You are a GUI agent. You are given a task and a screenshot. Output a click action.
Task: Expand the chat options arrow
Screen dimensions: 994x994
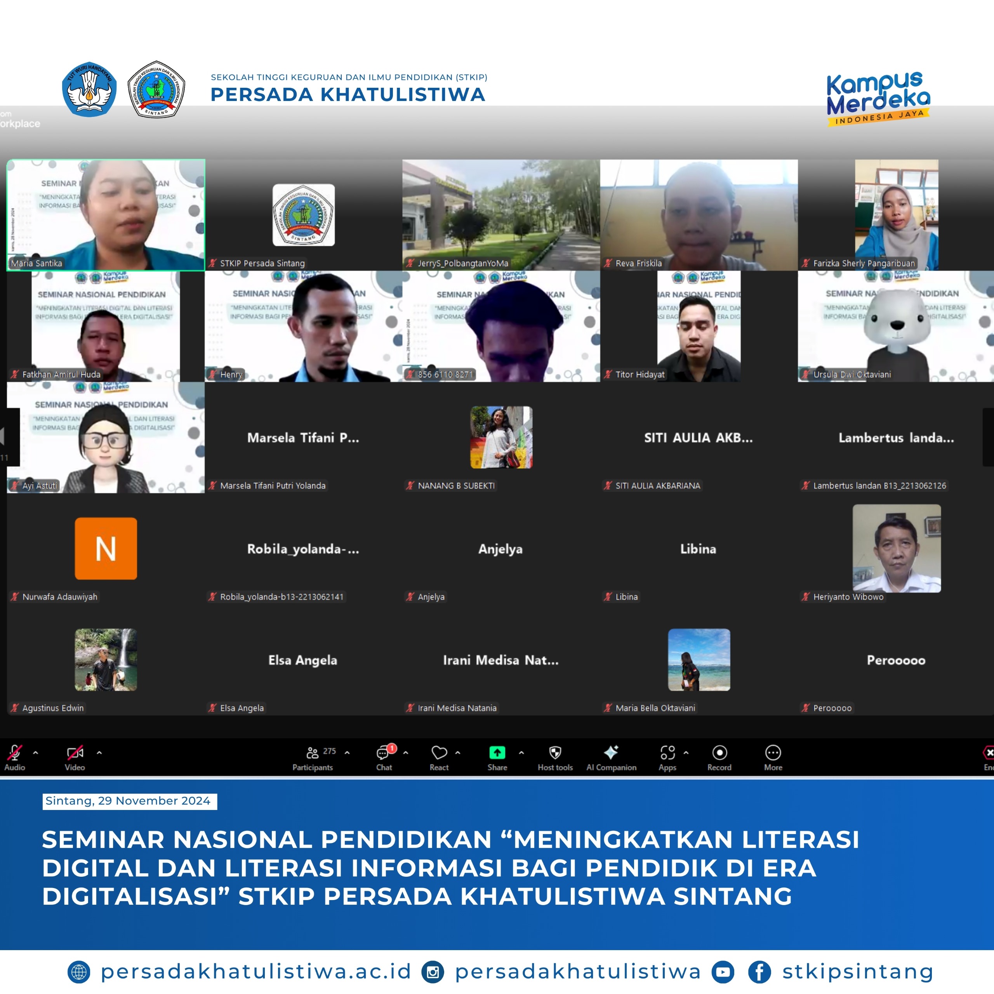pyautogui.click(x=406, y=753)
